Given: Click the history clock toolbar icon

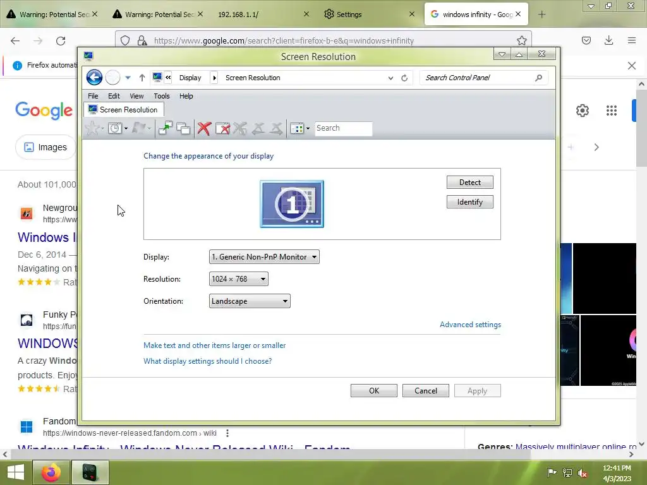Looking at the screenshot, I should pos(115,128).
